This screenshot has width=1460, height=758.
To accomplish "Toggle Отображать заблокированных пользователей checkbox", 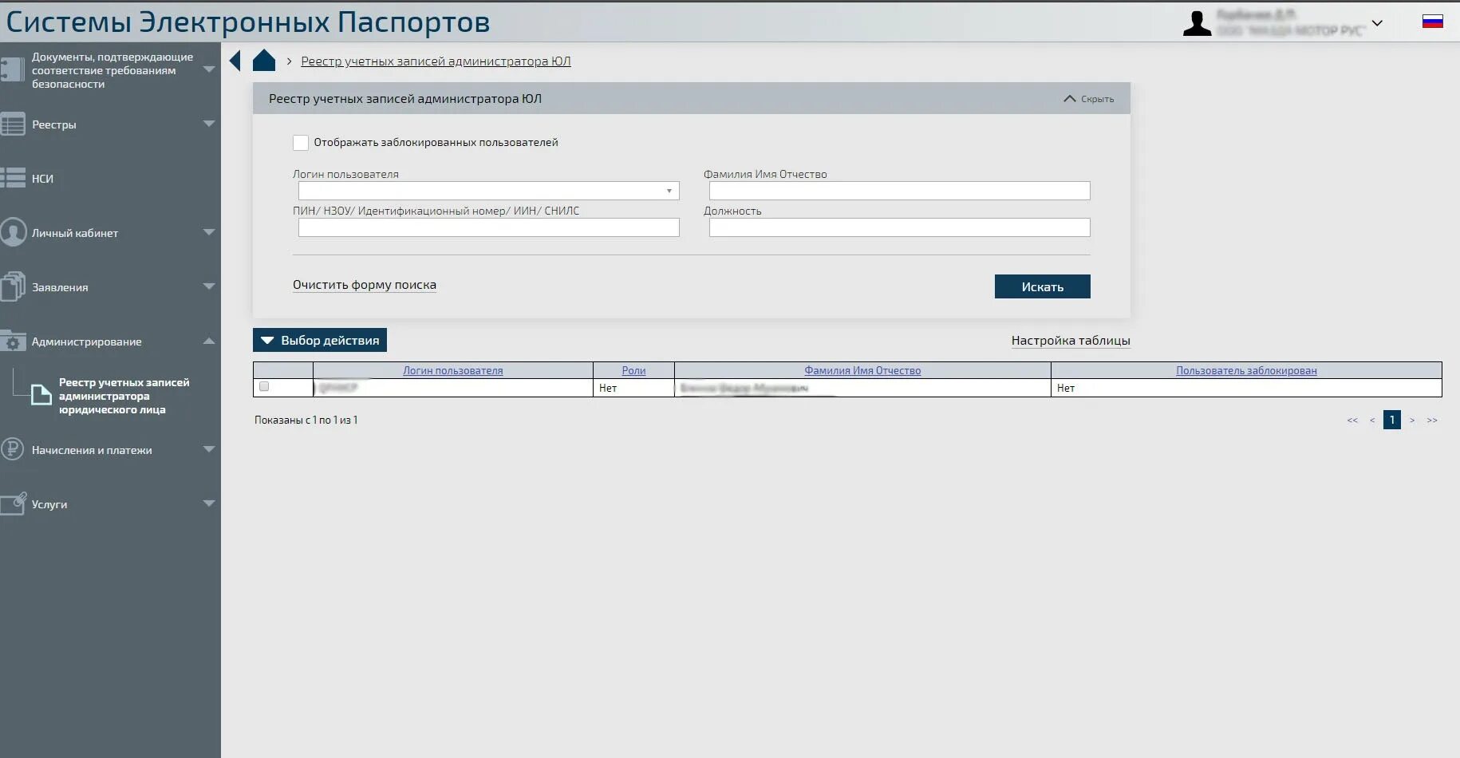I will point(301,143).
